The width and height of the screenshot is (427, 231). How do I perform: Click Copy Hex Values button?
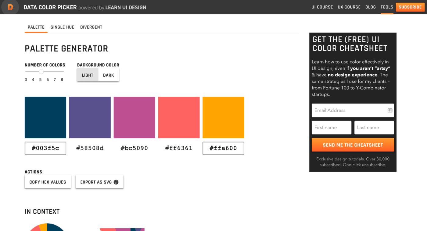48,182
